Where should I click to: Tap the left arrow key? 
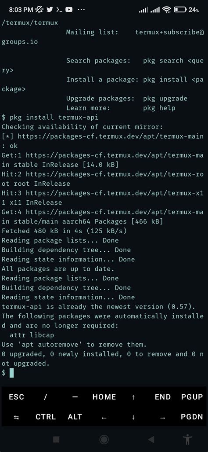104,417
